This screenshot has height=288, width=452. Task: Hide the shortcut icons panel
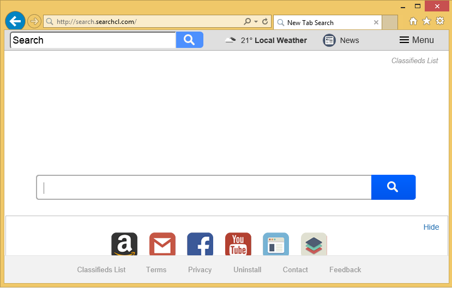pyautogui.click(x=431, y=227)
